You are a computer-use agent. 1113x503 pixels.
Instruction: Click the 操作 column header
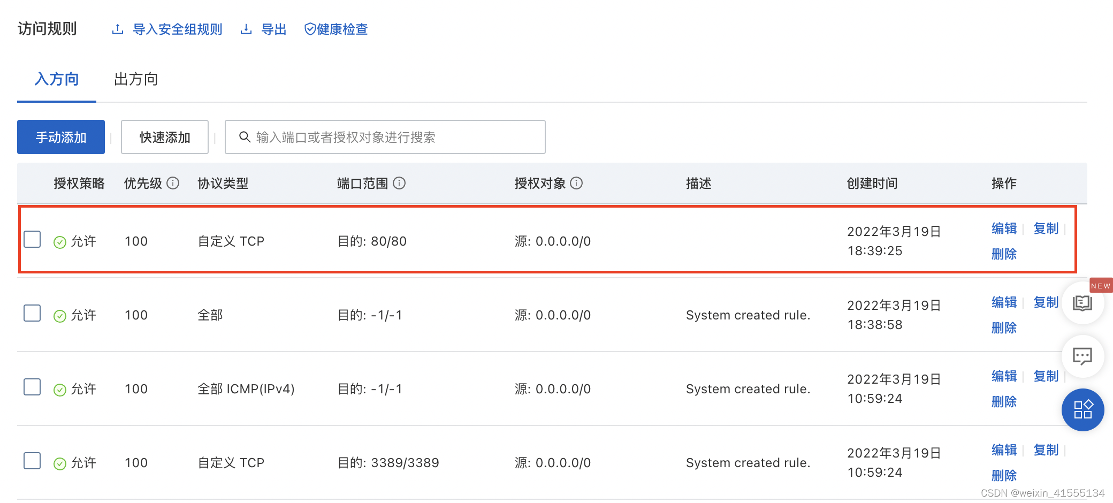[x=1004, y=184]
